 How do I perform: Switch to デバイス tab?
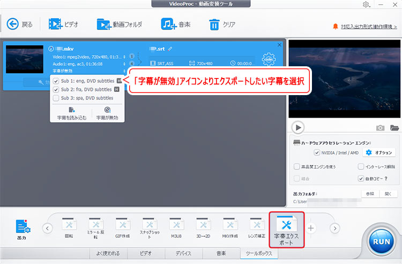pyautogui.click(x=183, y=253)
